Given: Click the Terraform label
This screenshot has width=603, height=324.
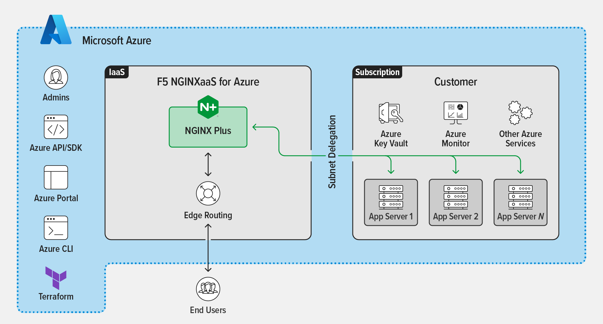Looking at the screenshot, I should (x=56, y=297).
